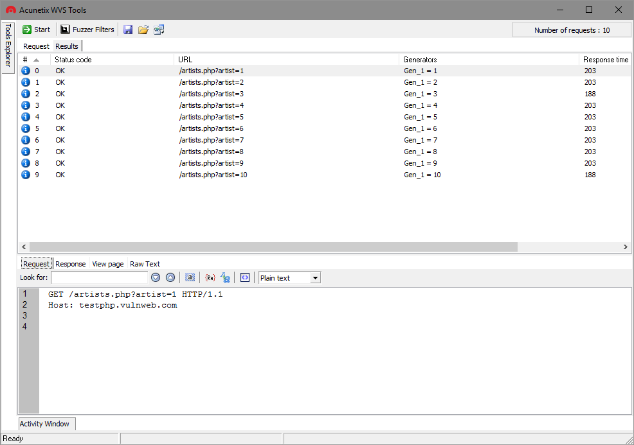Sort by Response time column
The width and height of the screenshot is (634, 445).
coord(605,59)
